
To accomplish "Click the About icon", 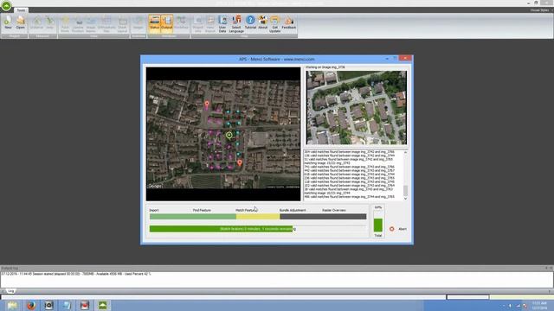I will [262, 22].
